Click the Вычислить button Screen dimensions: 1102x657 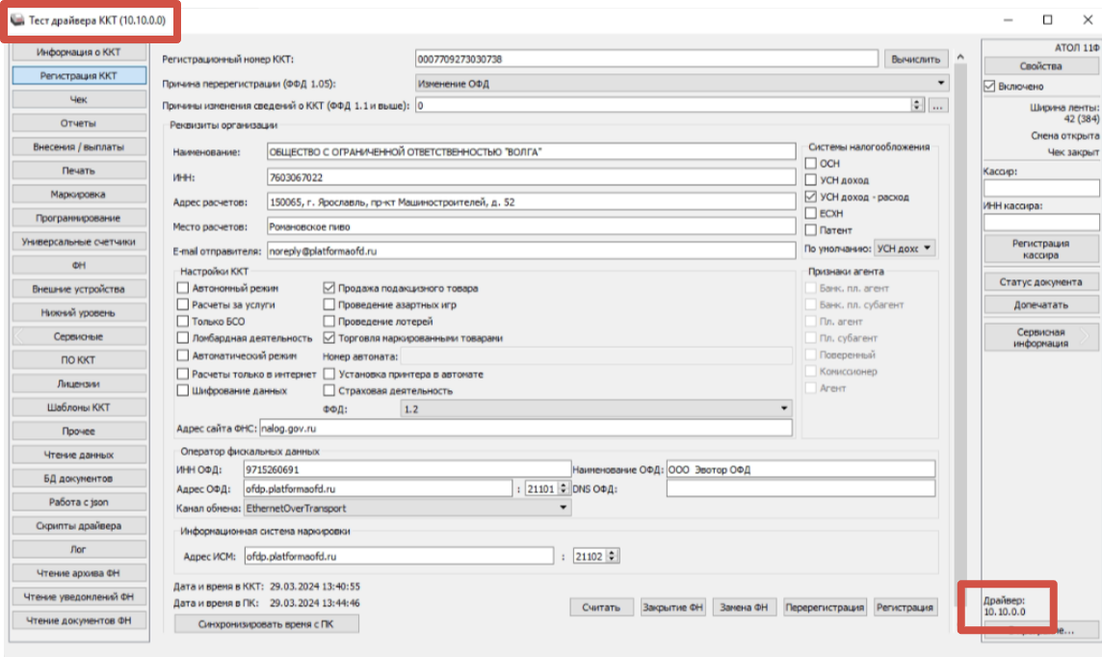coord(915,59)
